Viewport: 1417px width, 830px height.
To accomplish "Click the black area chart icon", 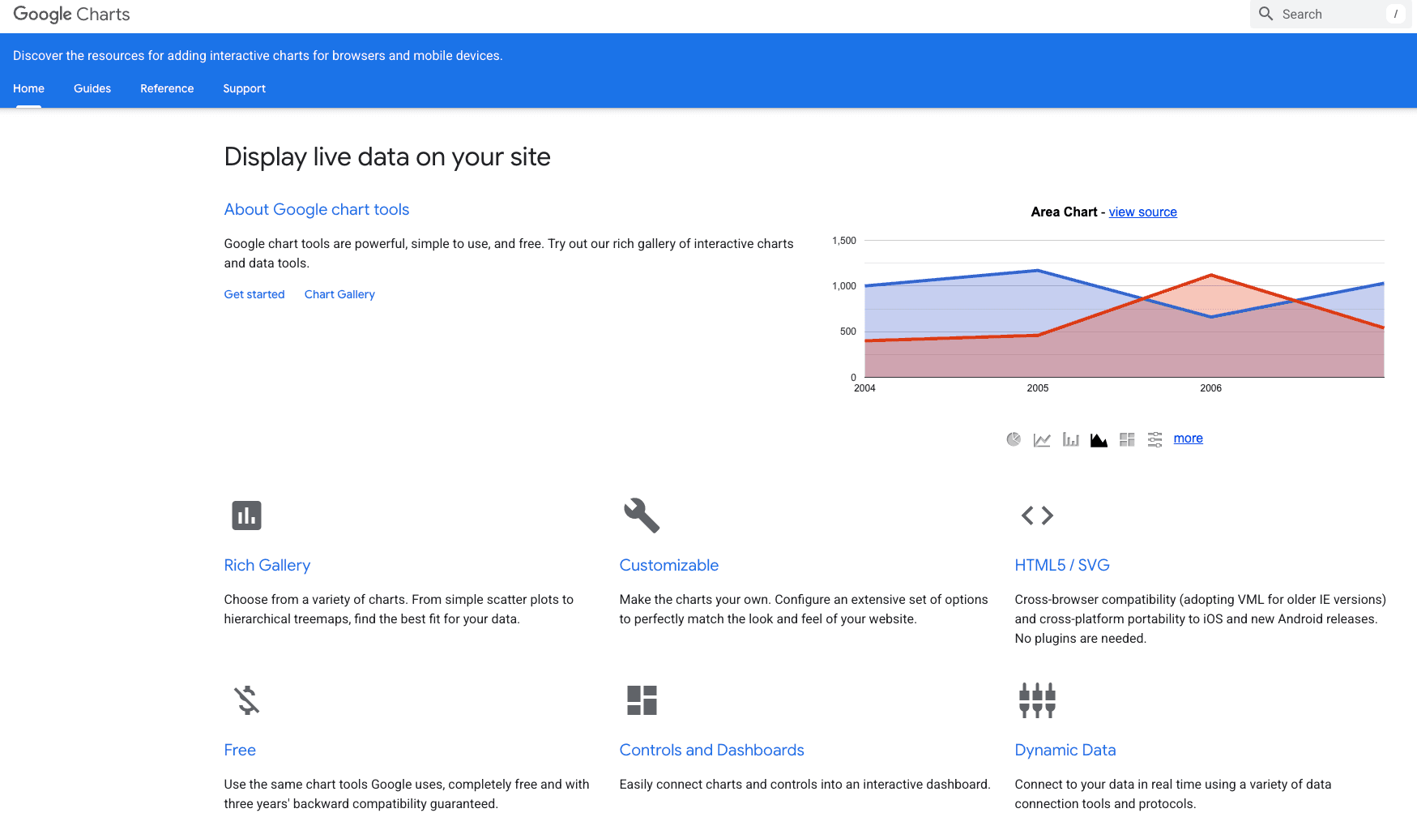I will coord(1099,439).
